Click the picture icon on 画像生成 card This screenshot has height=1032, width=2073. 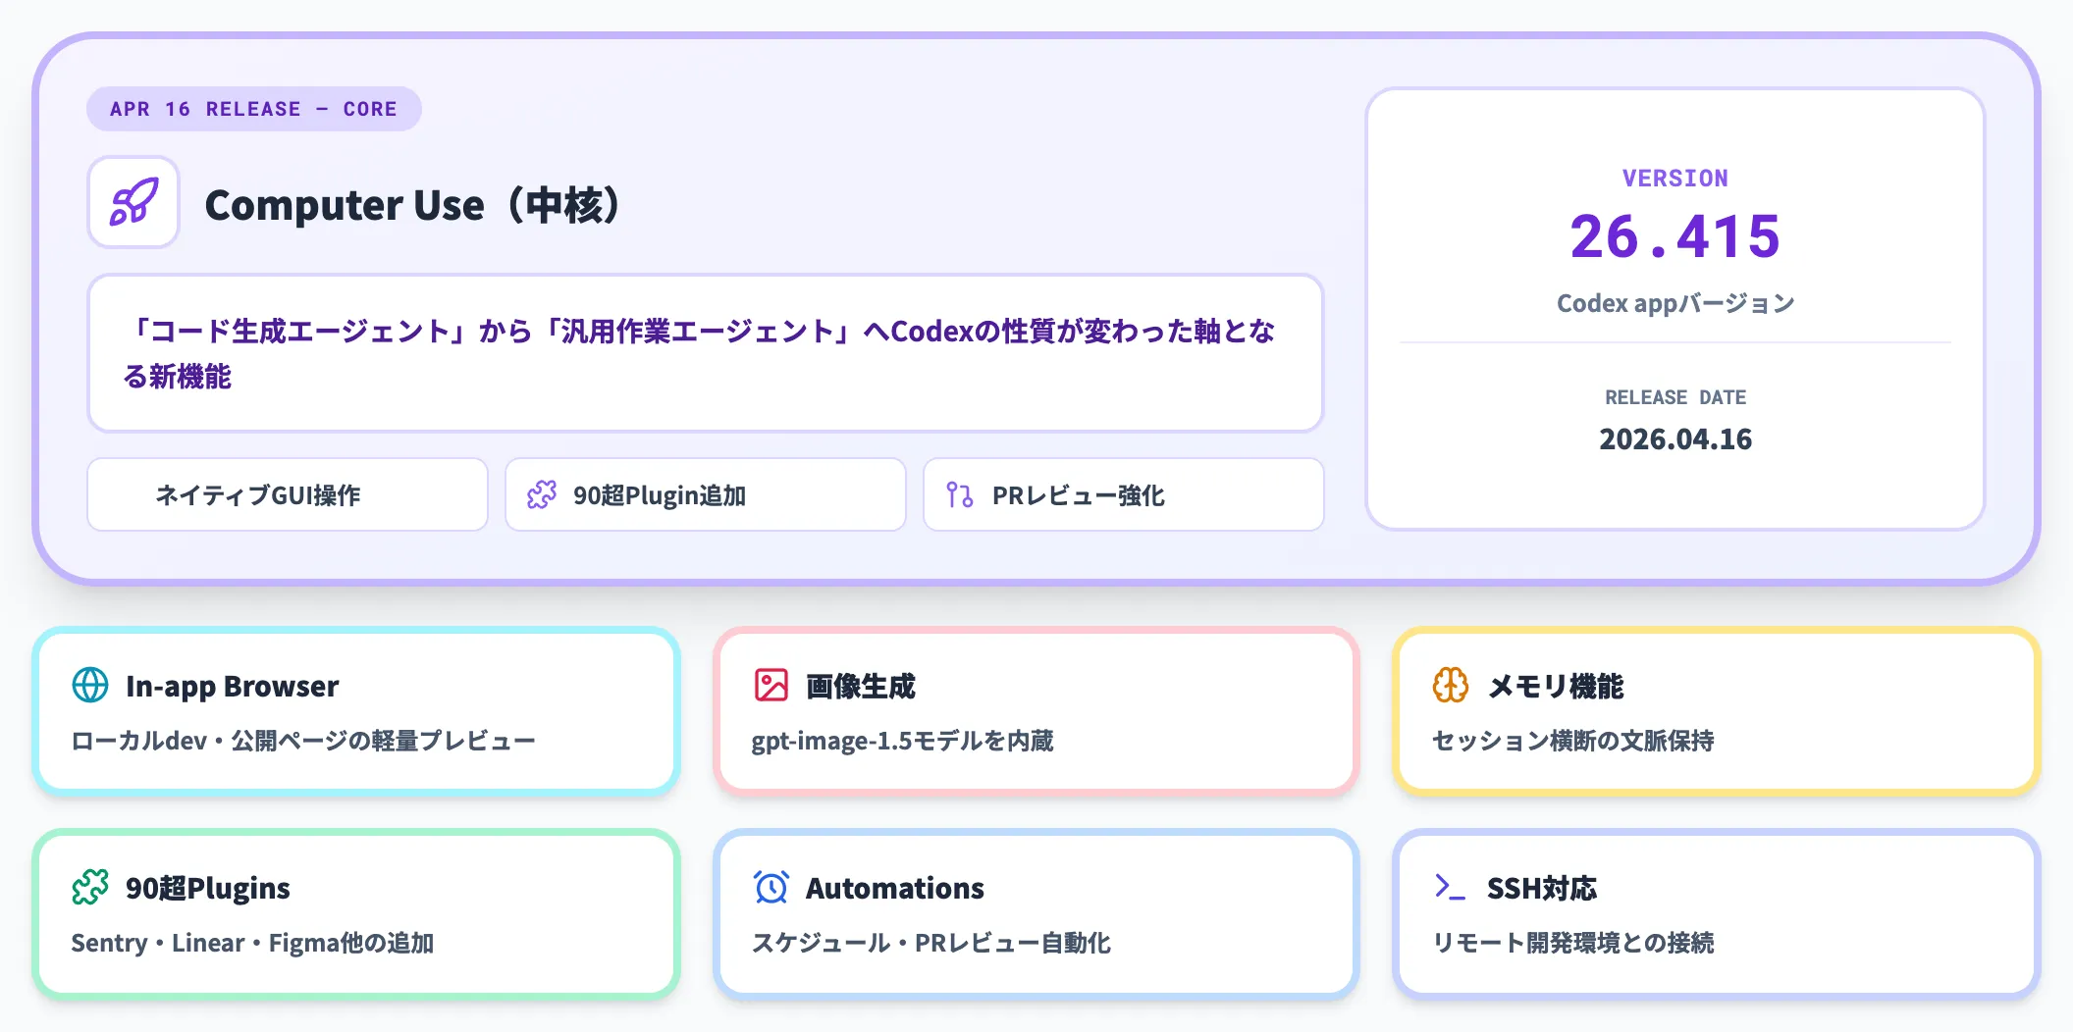(x=771, y=685)
